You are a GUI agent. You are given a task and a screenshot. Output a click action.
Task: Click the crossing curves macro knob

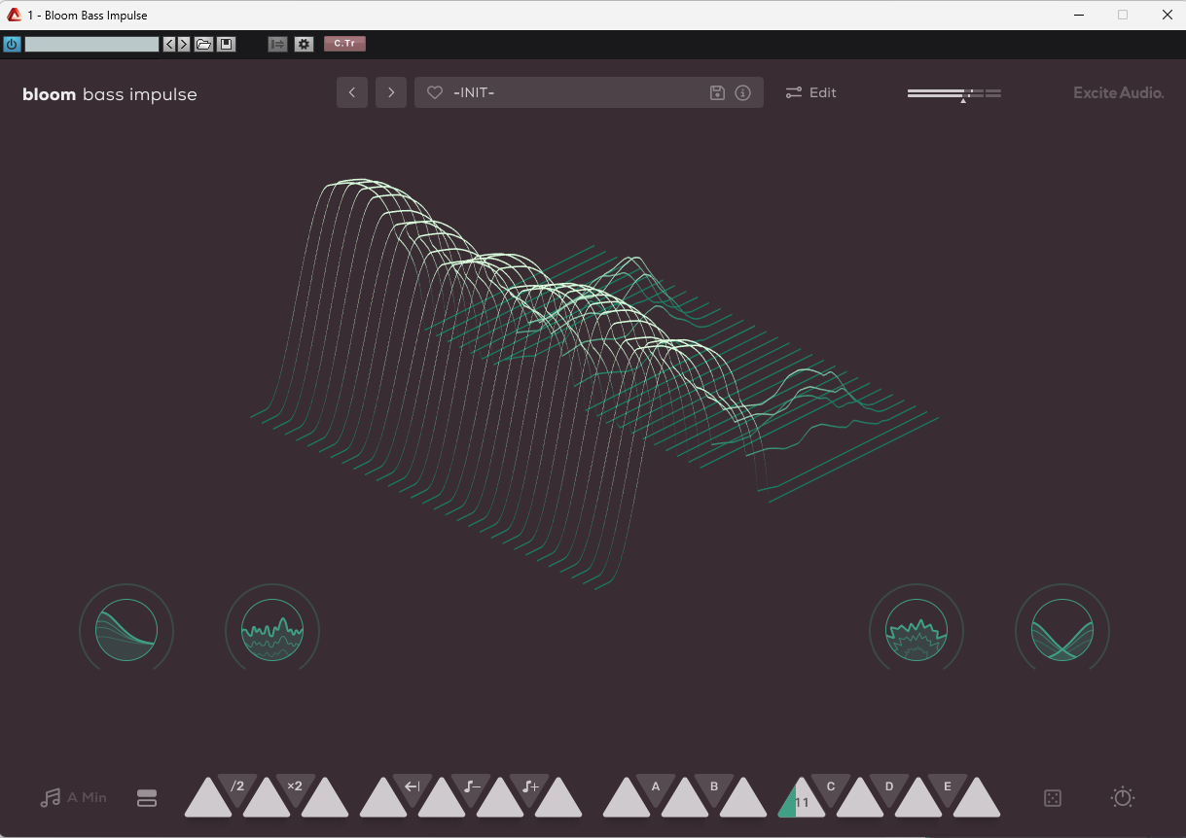click(1062, 630)
